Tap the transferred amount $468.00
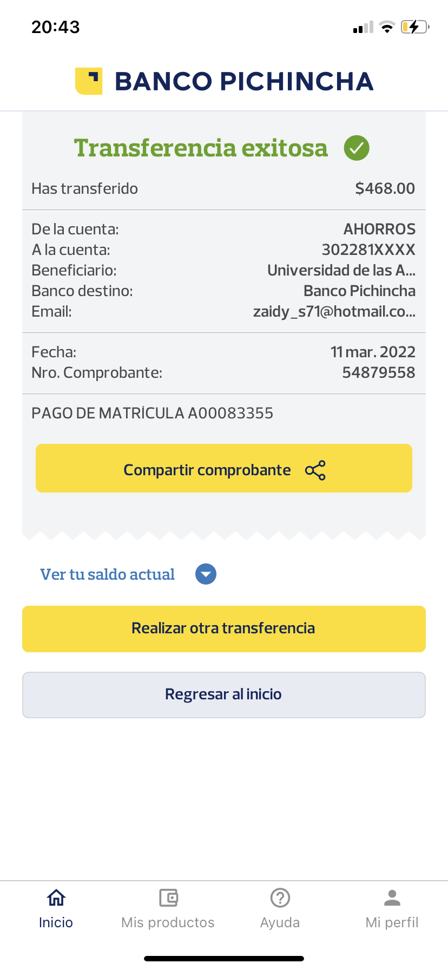This screenshot has height=970, width=448. [385, 188]
